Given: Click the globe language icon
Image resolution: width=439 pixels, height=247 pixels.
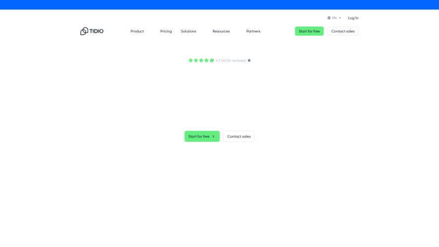Looking at the screenshot, I should click(329, 18).
